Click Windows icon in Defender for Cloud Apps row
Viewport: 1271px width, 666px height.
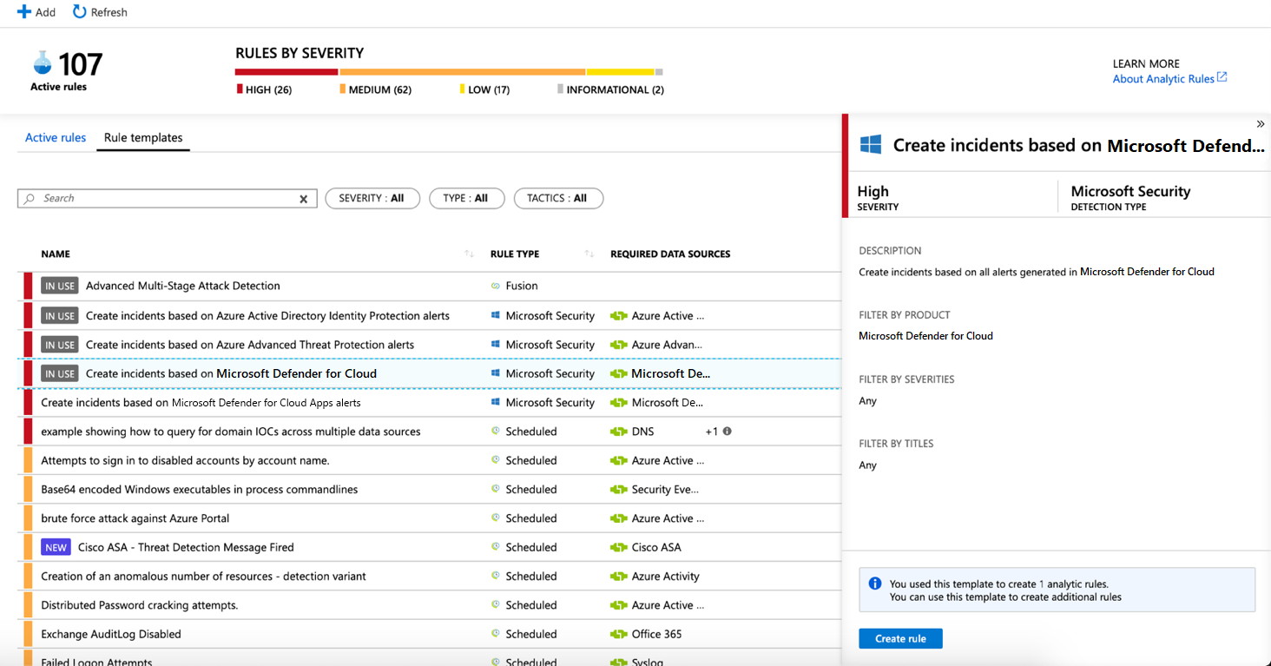click(496, 403)
